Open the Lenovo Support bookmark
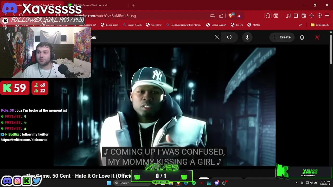Viewport: 333px width, 187px height. [x=216, y=25]
